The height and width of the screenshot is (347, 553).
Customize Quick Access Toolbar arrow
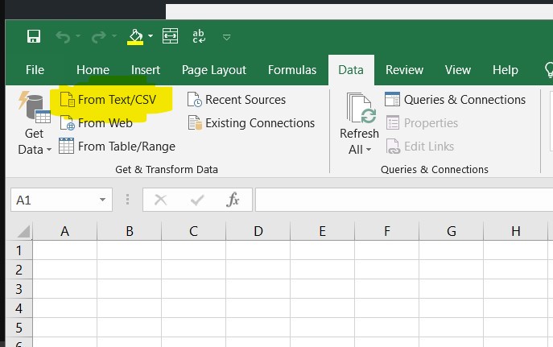click(227, 37)
